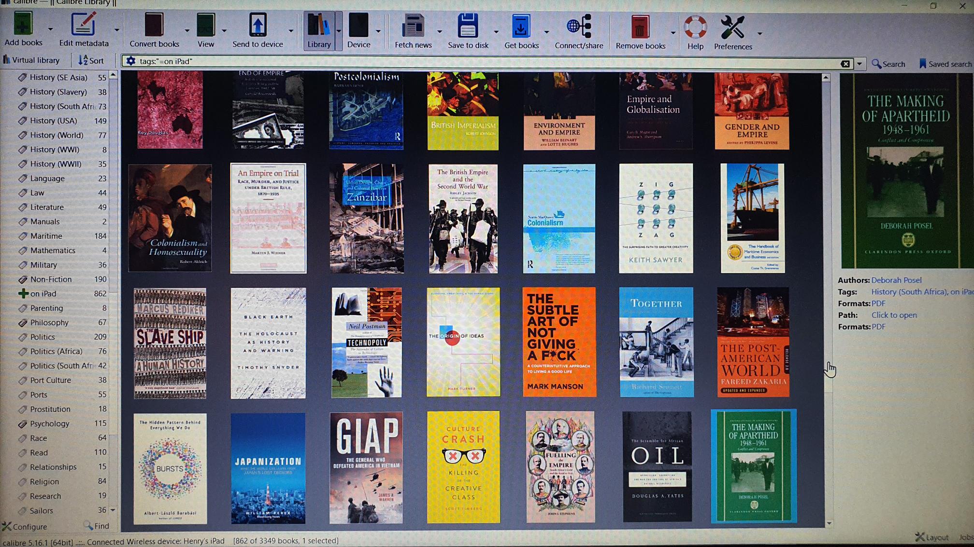Click the Saved search button
974x547 pixels.
[945, 64]
